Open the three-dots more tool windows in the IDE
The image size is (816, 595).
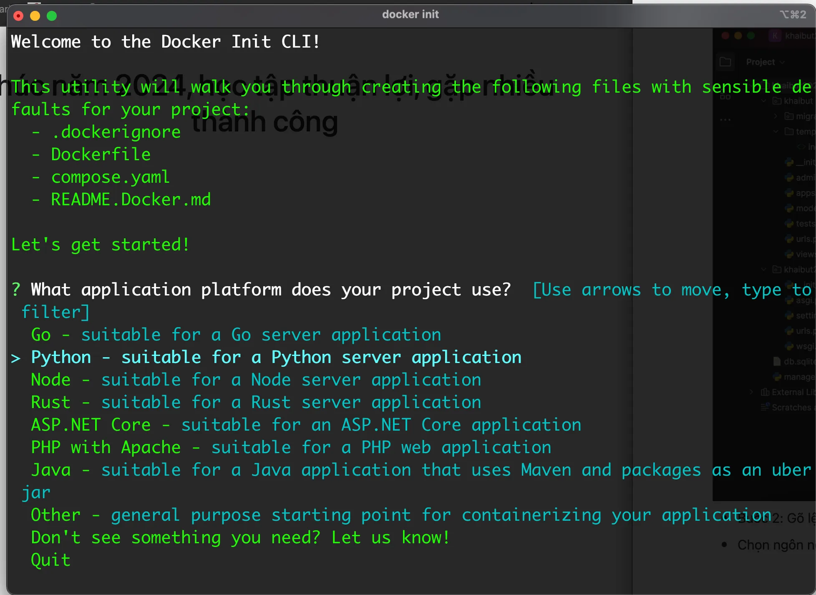[x=725, y=120]
